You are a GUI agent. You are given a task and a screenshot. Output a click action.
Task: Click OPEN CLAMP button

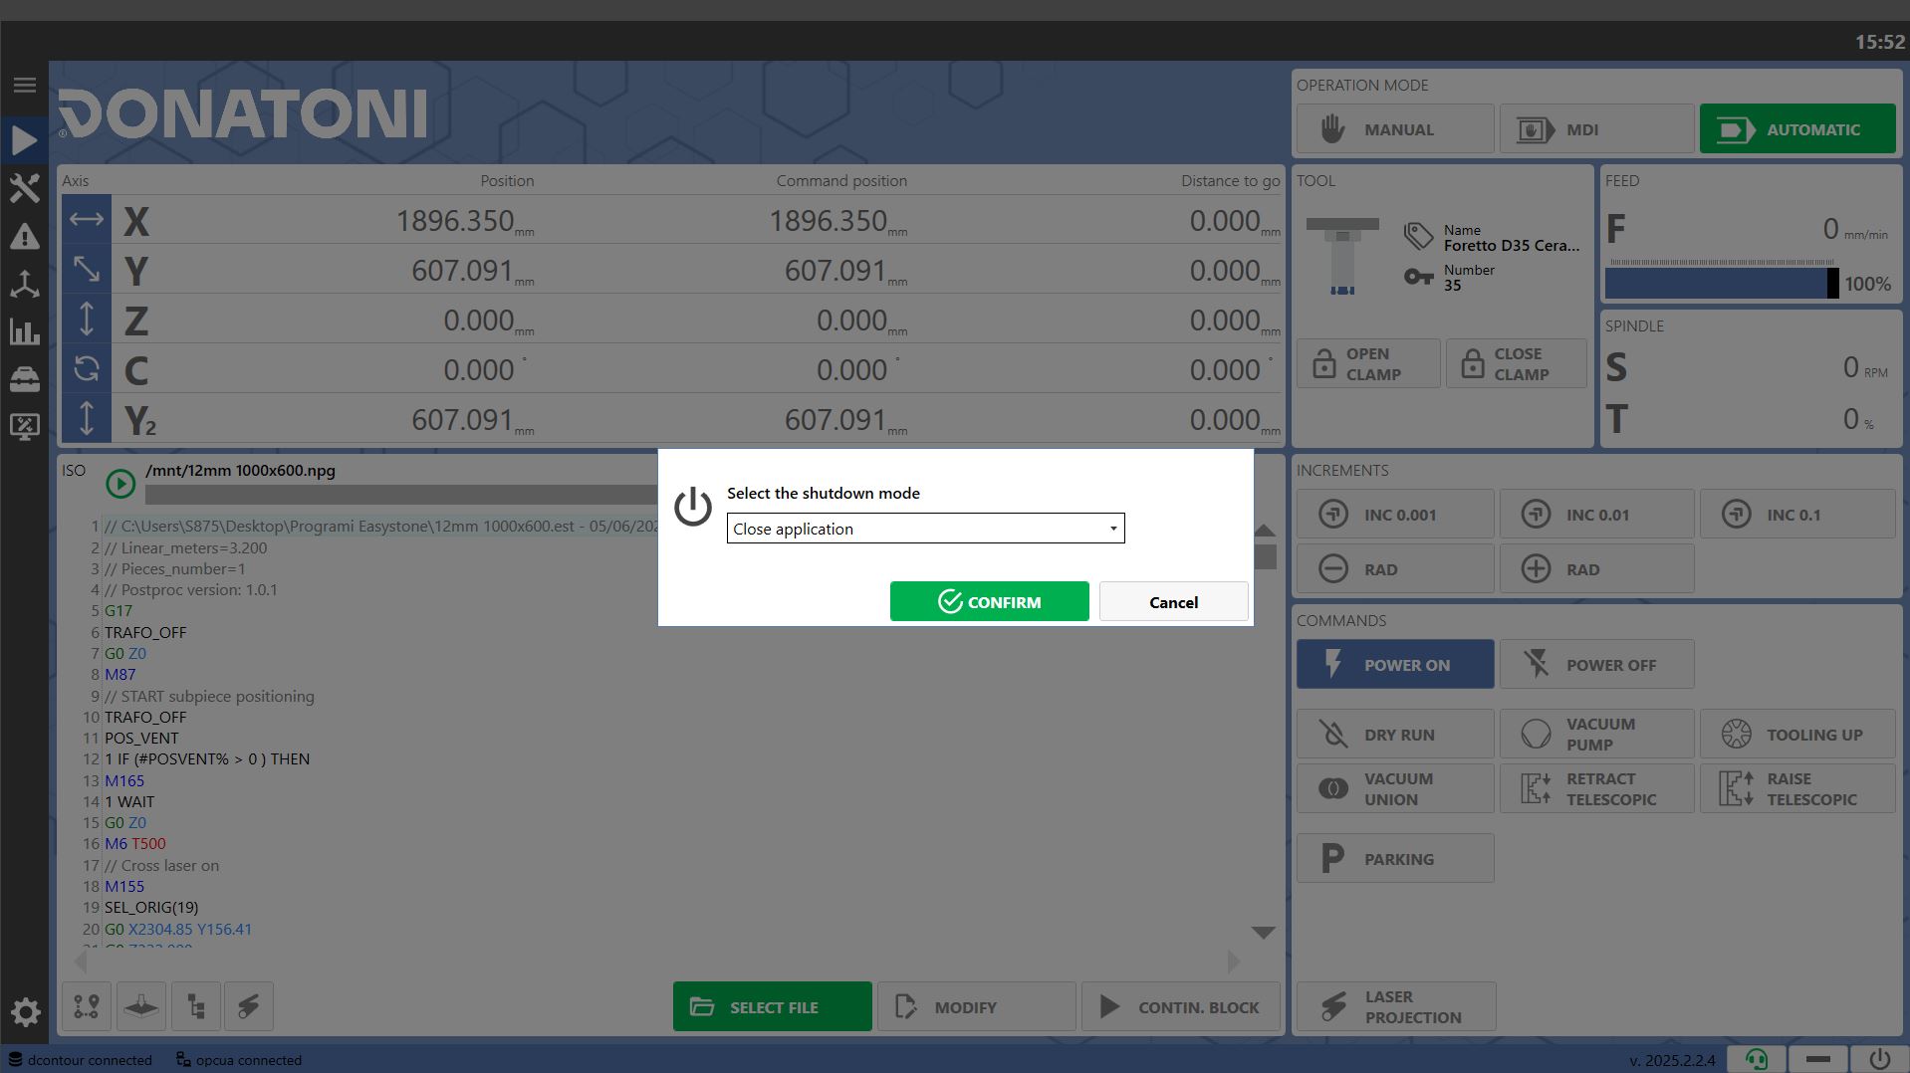[x=1368, y=363]
